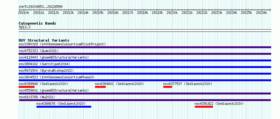Open the nsv6389848 (Sedlazeck2020) label
Screen dimensions: 280x119
point(43,84)
